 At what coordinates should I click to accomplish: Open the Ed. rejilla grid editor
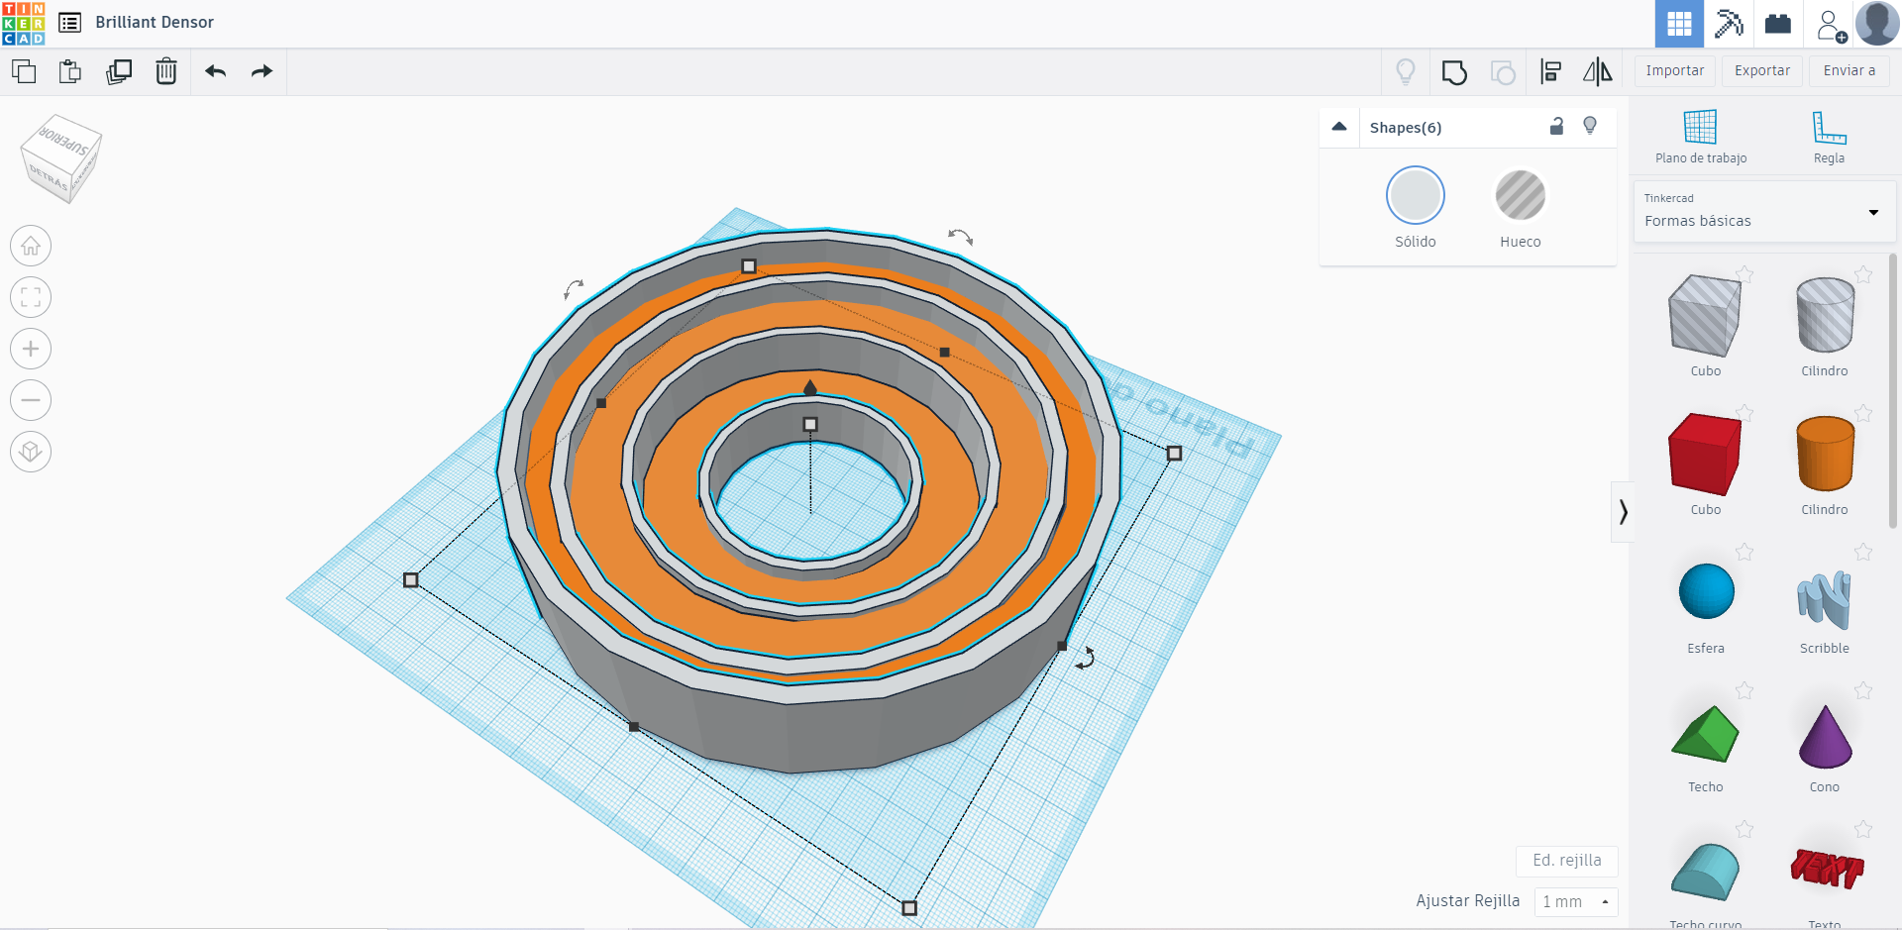[x=1566, y=861]
